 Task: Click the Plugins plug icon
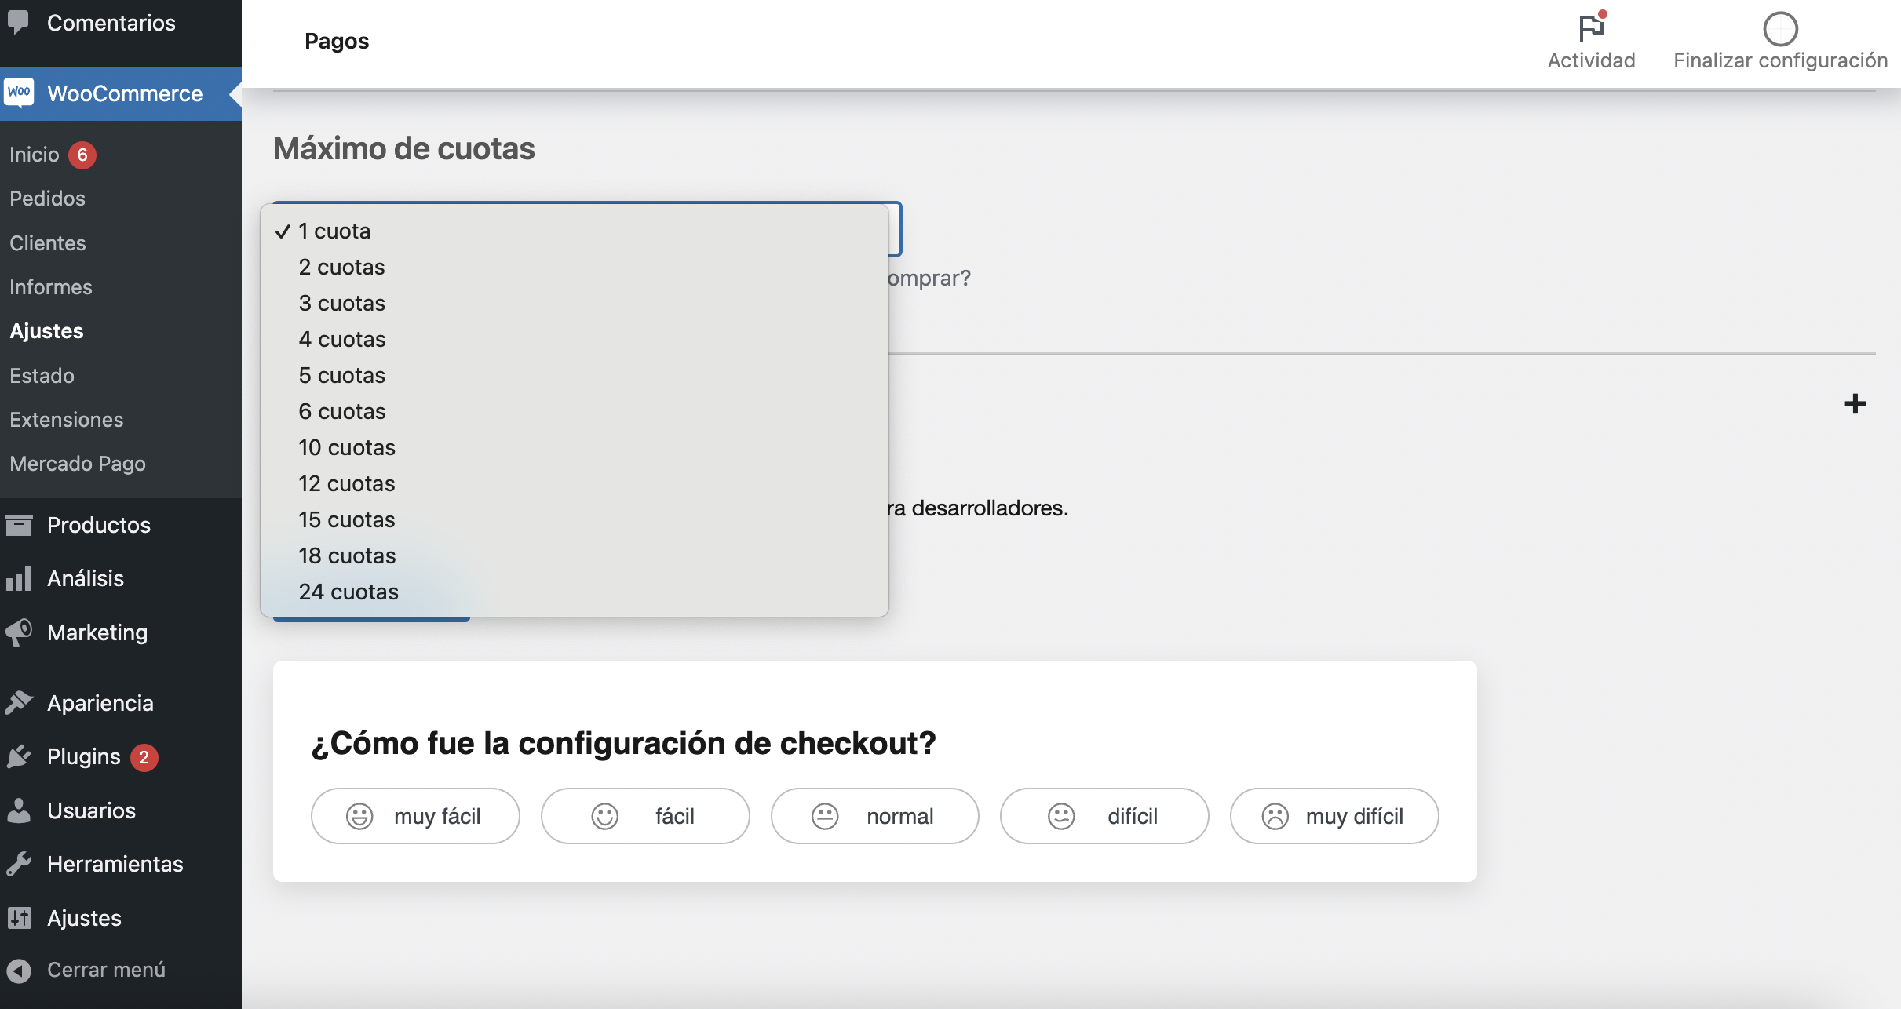(19, 756)
